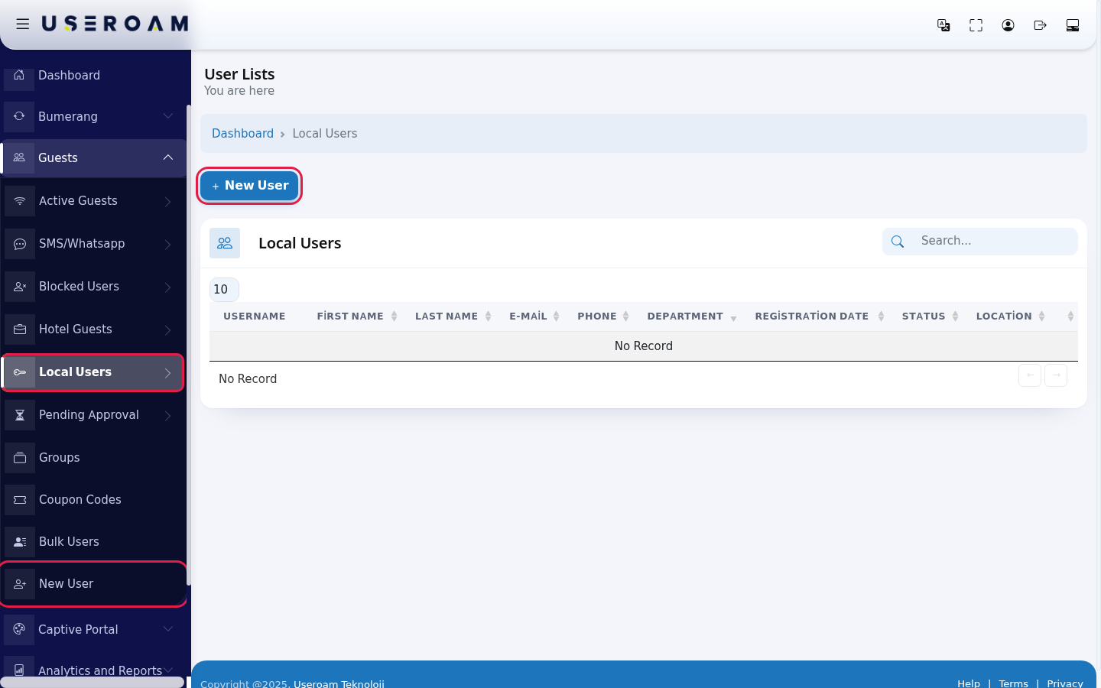Screen dimensions: 1101x688
Task: Open the Terms footer link
Action: (x=1013, y=683)
